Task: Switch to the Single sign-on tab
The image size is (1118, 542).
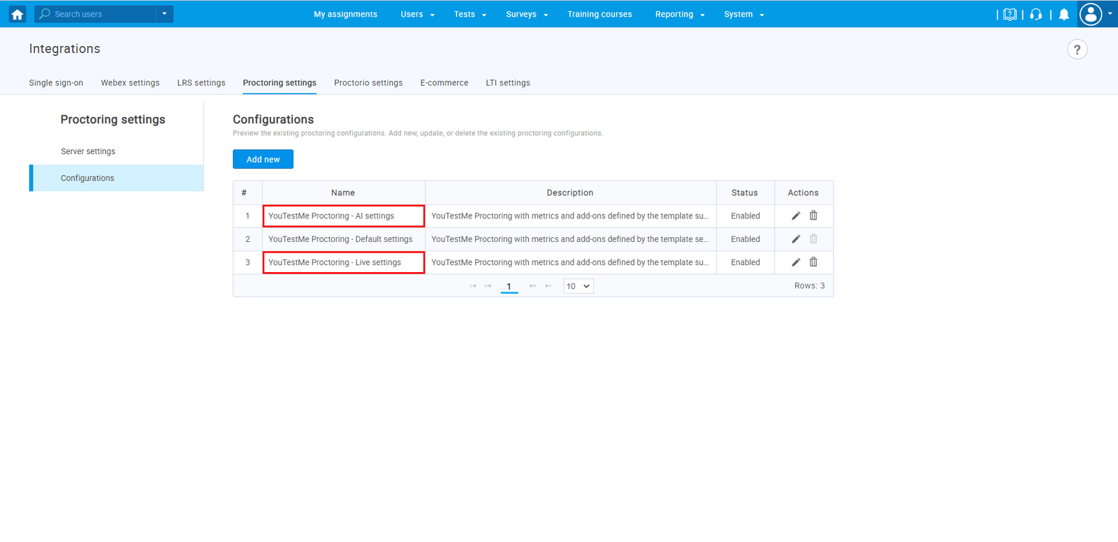Action: (x=56, y=83)
